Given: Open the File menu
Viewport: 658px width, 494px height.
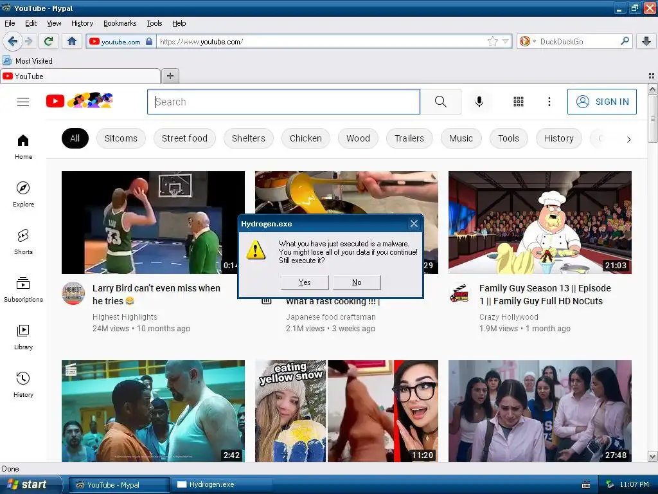Looking at the screenshot, I should coord(10,23).
